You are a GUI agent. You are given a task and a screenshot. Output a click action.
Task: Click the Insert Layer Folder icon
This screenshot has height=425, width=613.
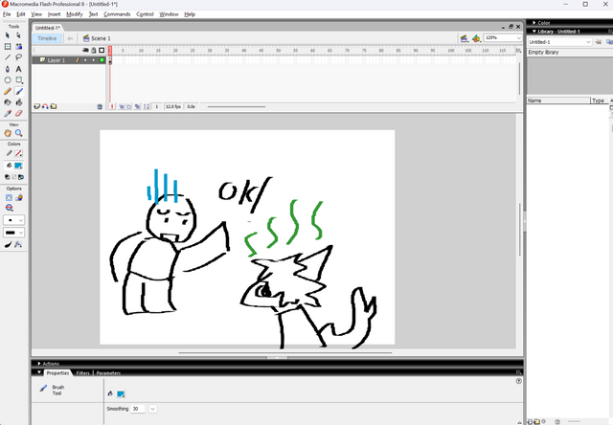[x=54, y=106]
